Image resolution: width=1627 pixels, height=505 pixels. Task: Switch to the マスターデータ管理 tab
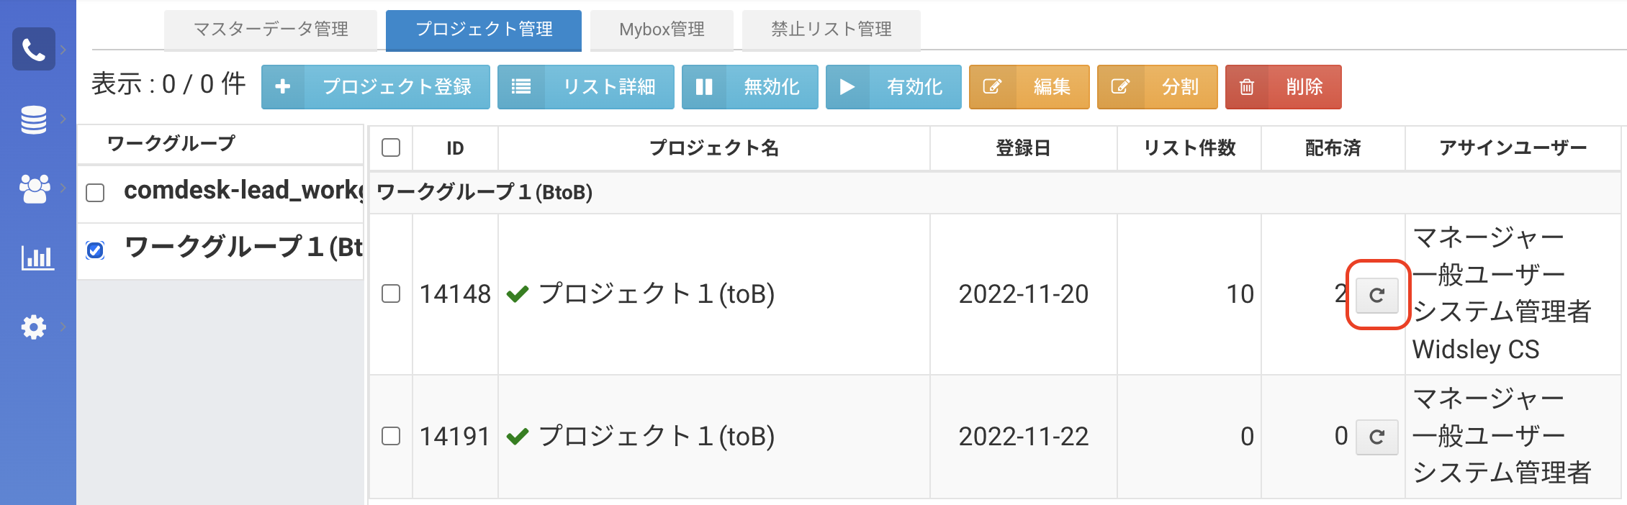(x=271, y=29)
